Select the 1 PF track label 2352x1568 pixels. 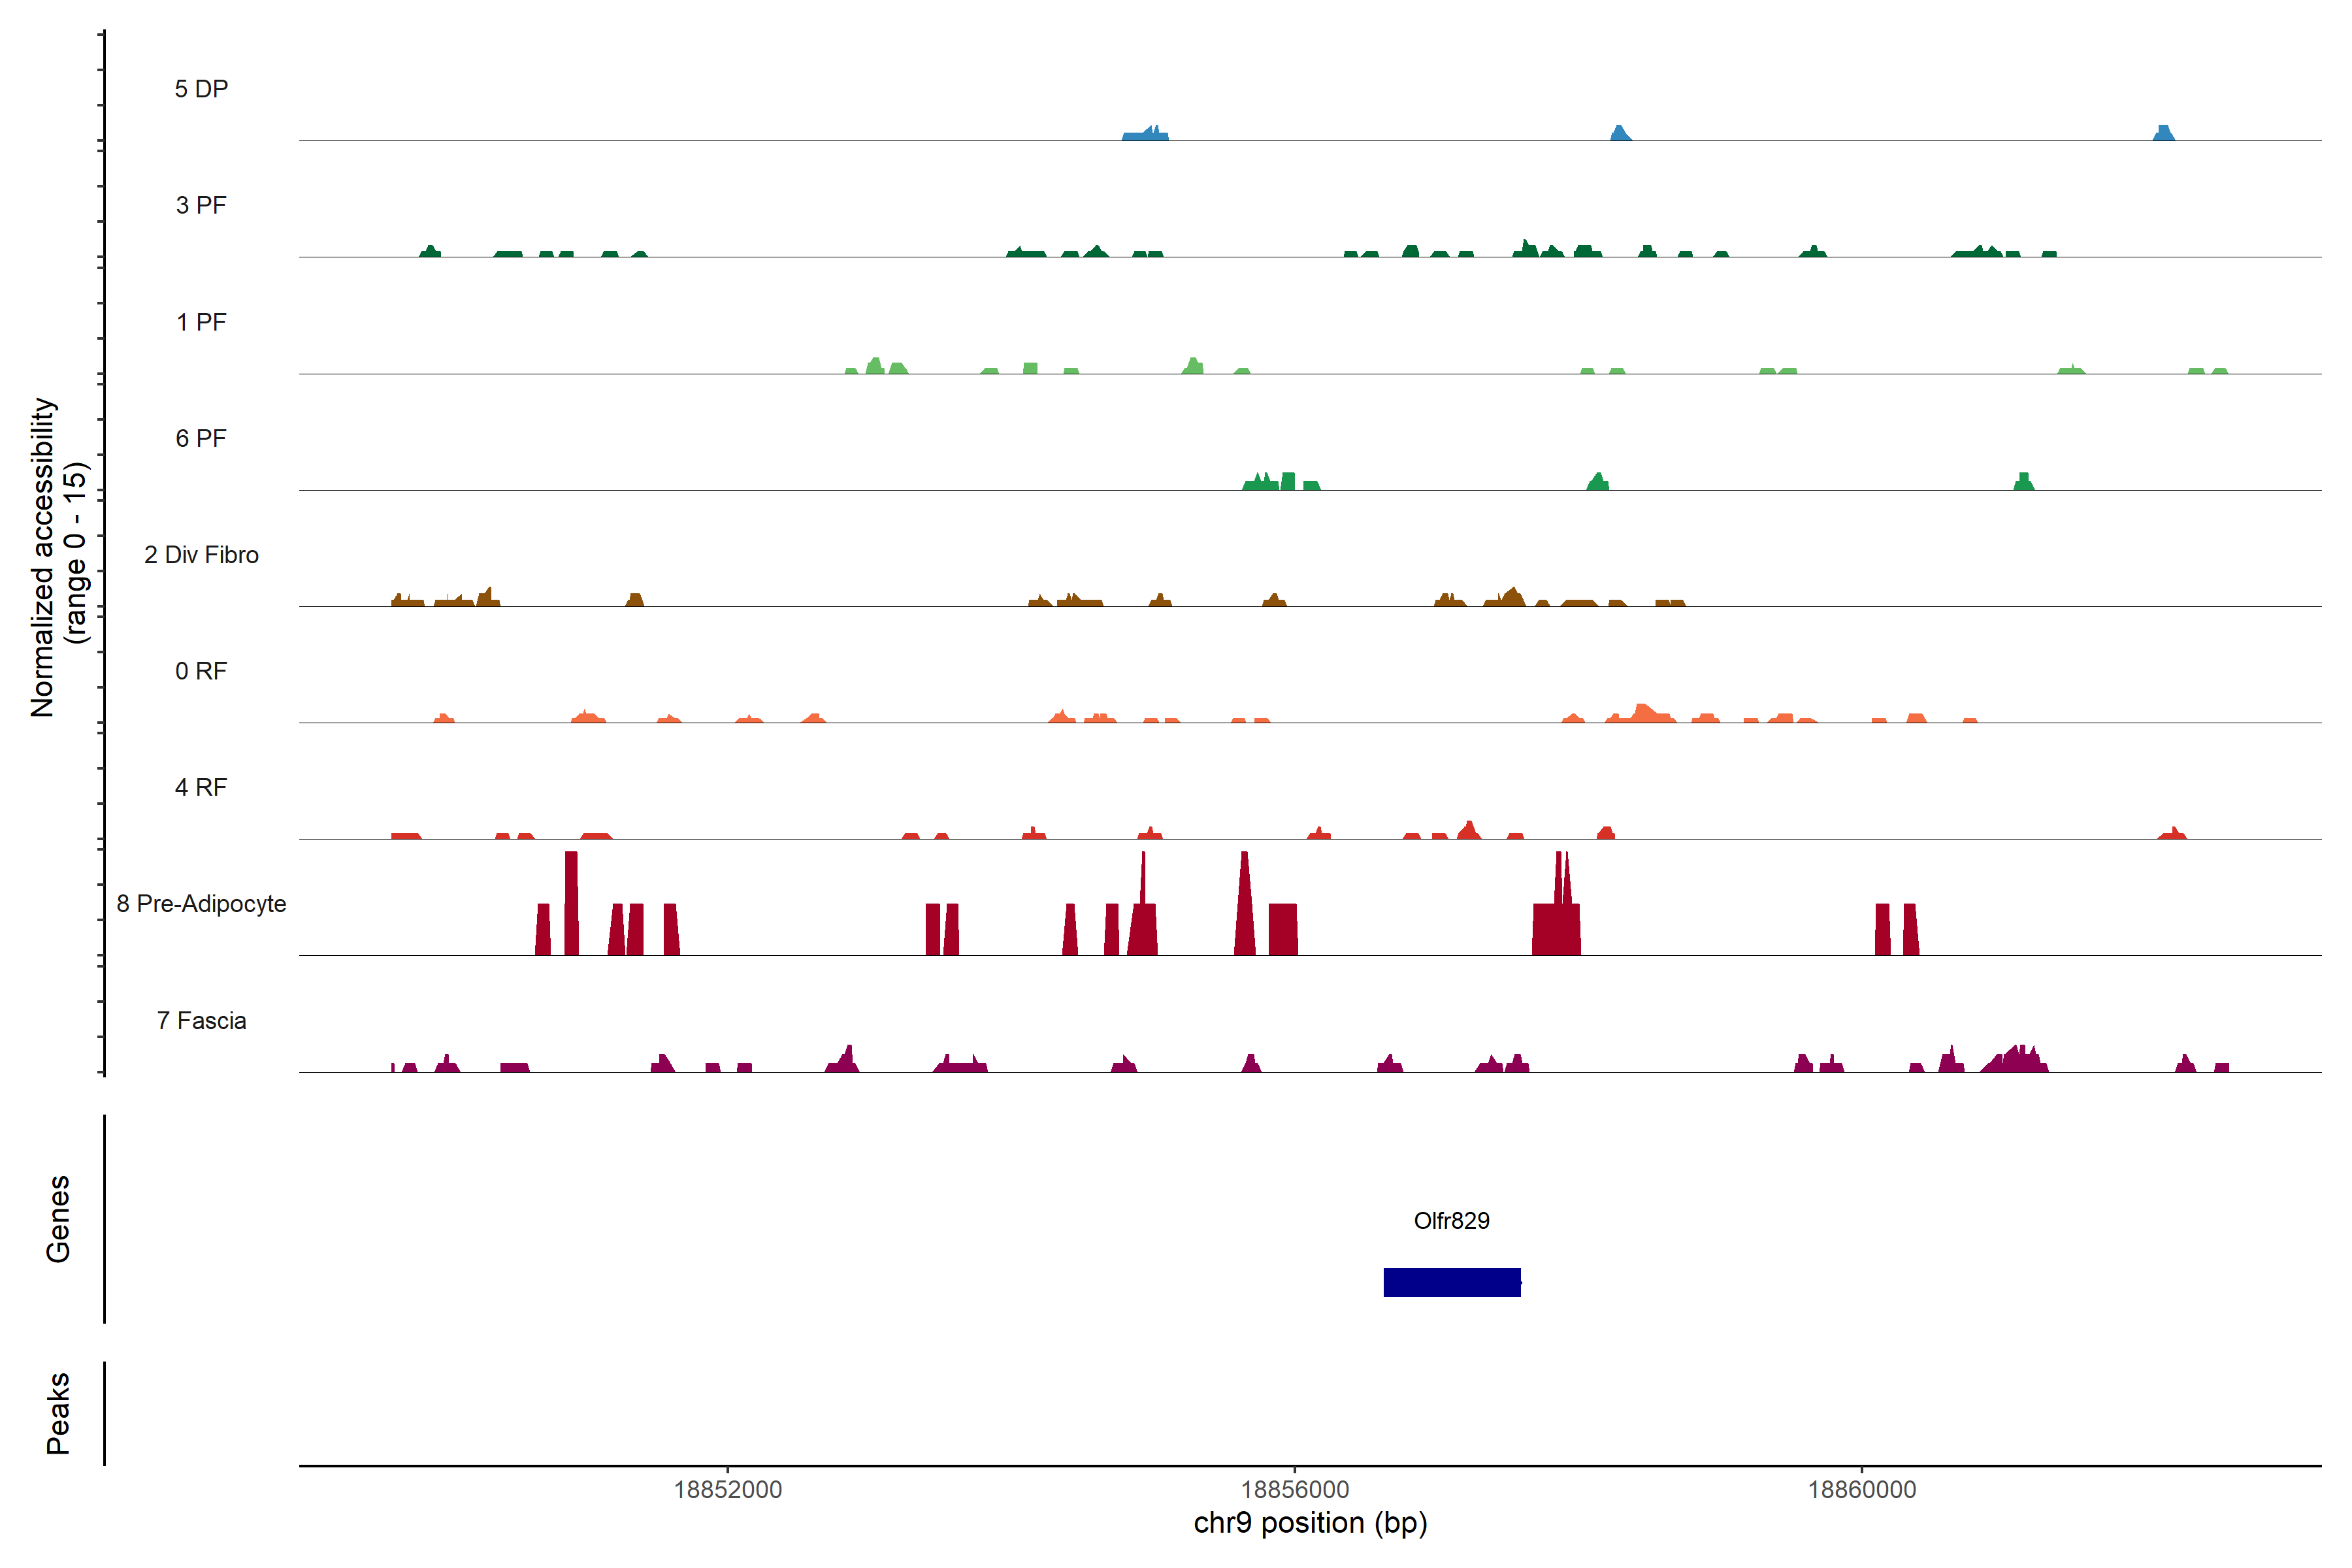(201, 322)
